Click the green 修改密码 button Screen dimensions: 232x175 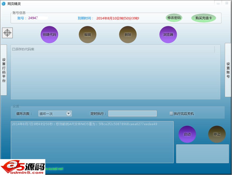click(x=174, y=18)
